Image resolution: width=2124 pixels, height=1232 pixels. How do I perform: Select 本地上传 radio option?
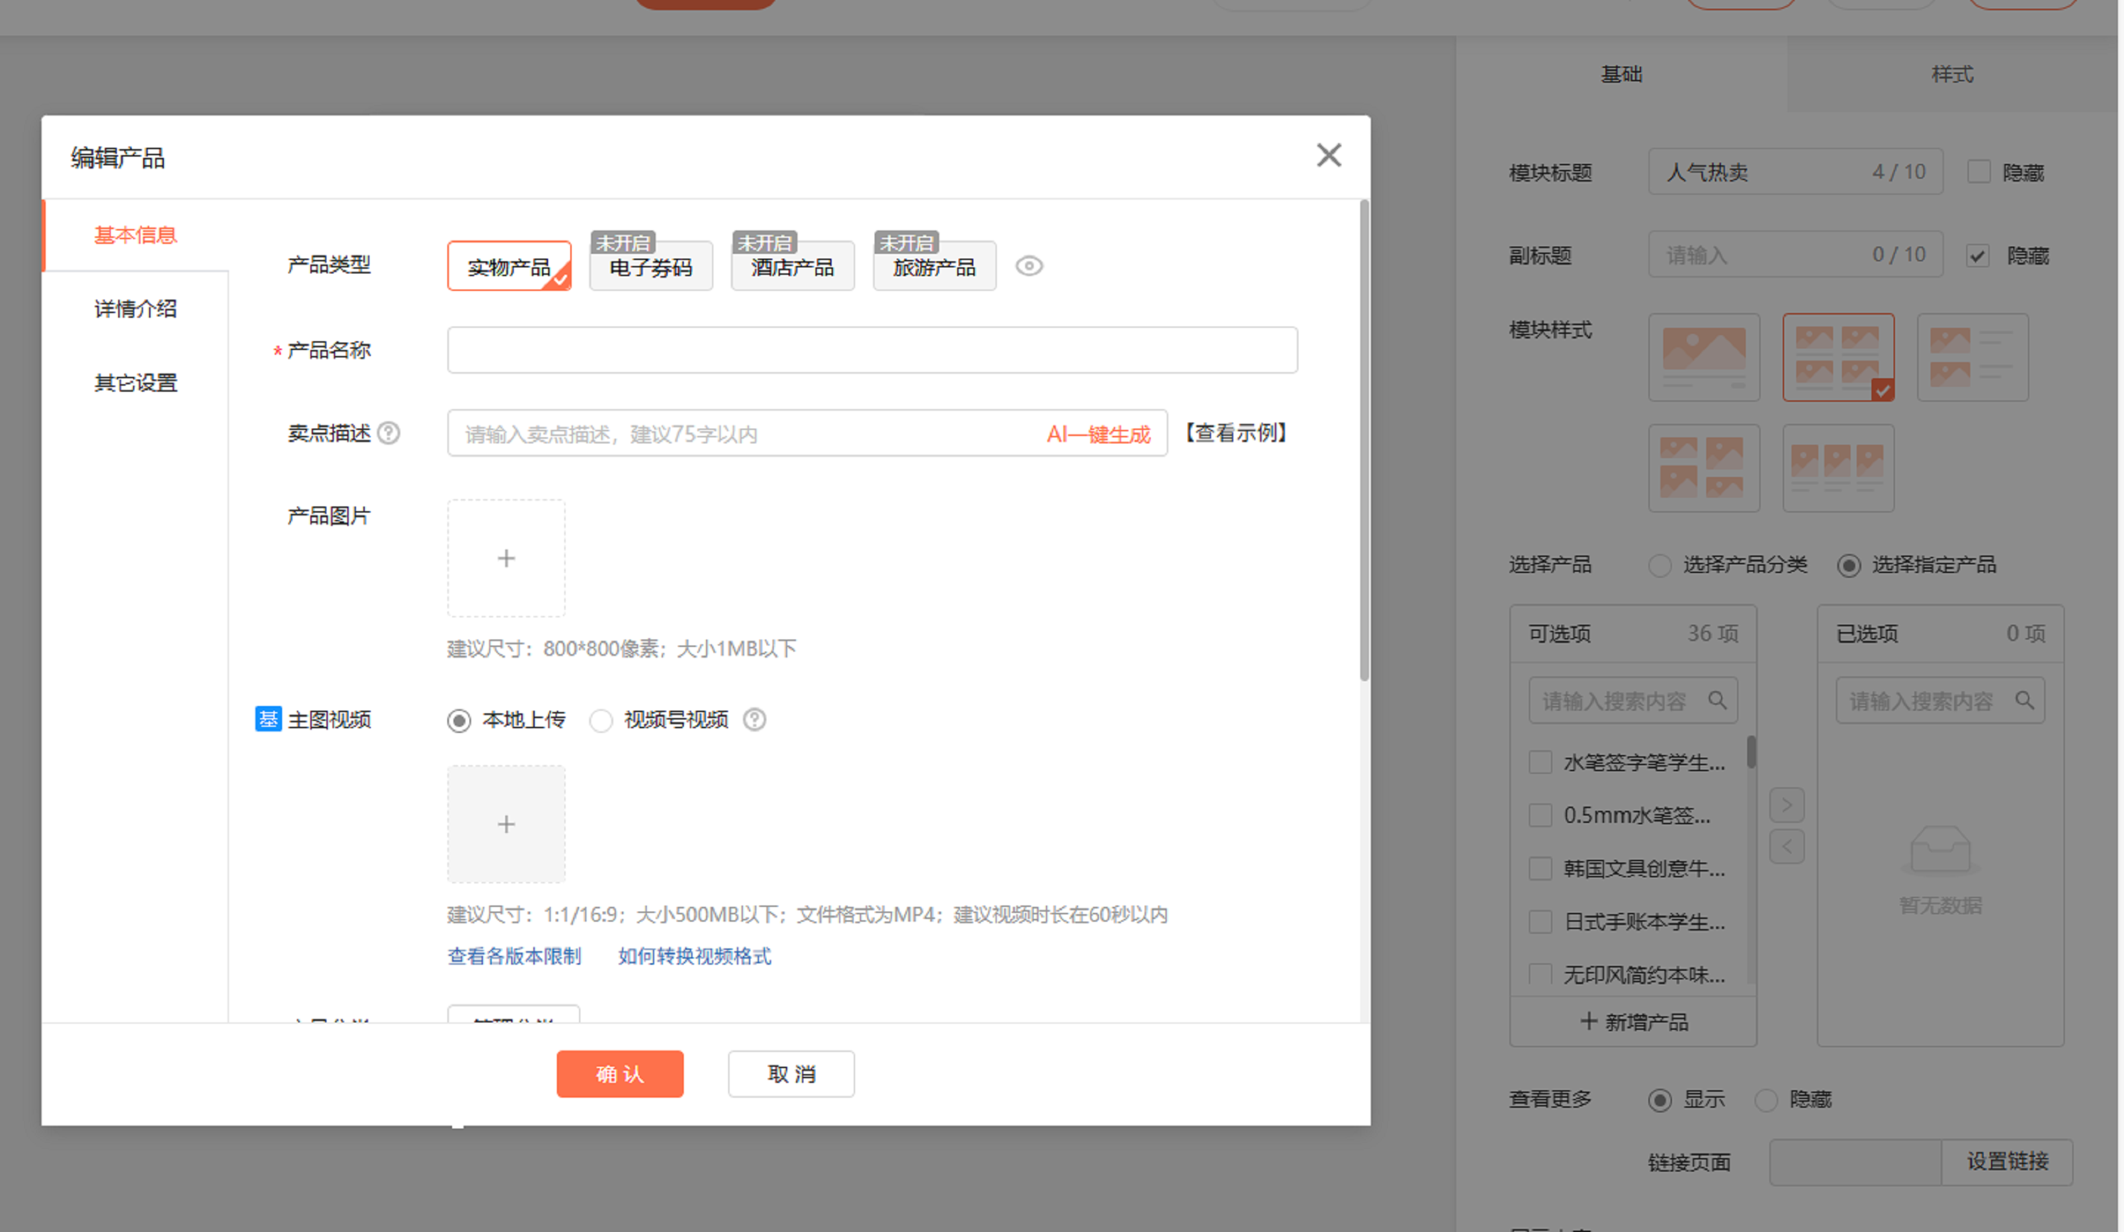pyautogui.click(x=459, y=721)
